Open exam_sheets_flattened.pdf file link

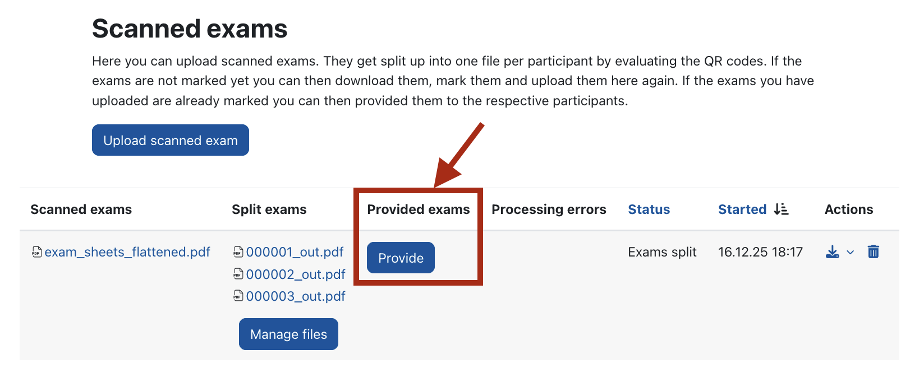click(127, 252)
